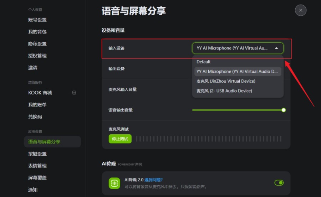Click the 麦克风输入音量 label
The height and width of the screenshot is (197, 321).
(122, 89)
